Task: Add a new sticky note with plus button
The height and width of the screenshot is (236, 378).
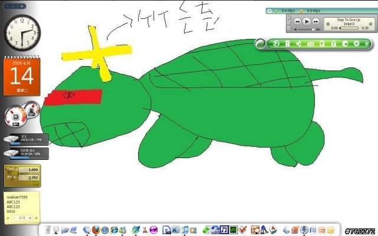Action: point(36,218)
